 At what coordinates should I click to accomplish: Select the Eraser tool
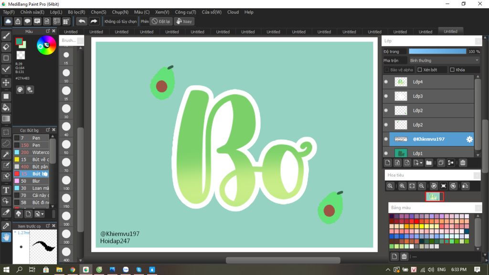(x=6, y=47)
